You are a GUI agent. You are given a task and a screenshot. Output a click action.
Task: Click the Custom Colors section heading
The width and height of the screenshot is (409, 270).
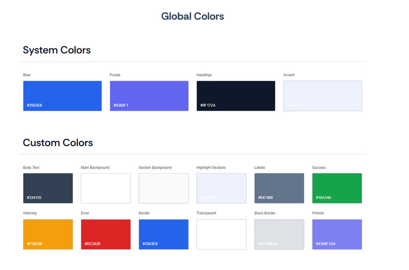click(58, 142)
